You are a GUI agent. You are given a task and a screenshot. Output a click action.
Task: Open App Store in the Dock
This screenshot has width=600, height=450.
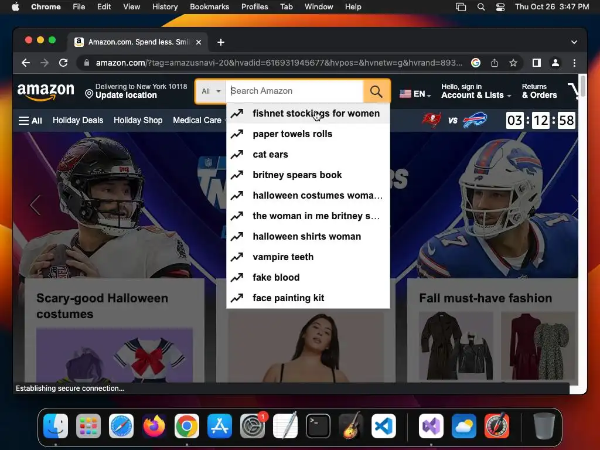click(x=220, y=426)
